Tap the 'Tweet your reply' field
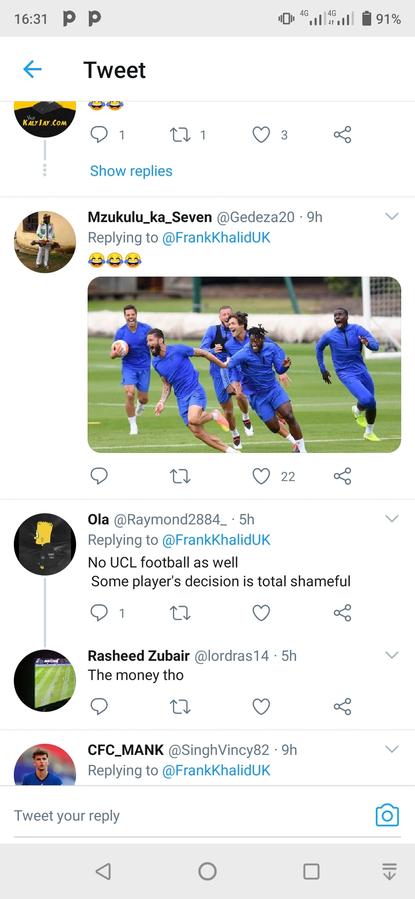The image size is (415, 899). (173, 815)
